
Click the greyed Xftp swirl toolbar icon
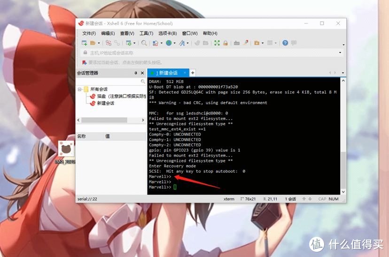(197, 43)
